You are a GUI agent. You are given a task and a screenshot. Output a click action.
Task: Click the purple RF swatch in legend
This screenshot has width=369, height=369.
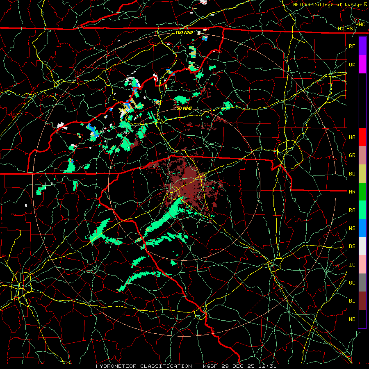362,46
